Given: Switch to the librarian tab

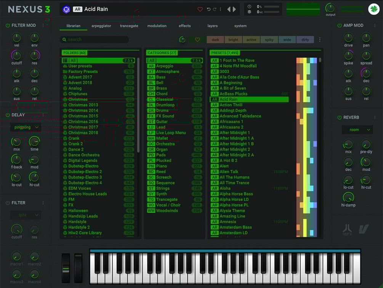Looking at the screenshot, I should tap(73, 26).
